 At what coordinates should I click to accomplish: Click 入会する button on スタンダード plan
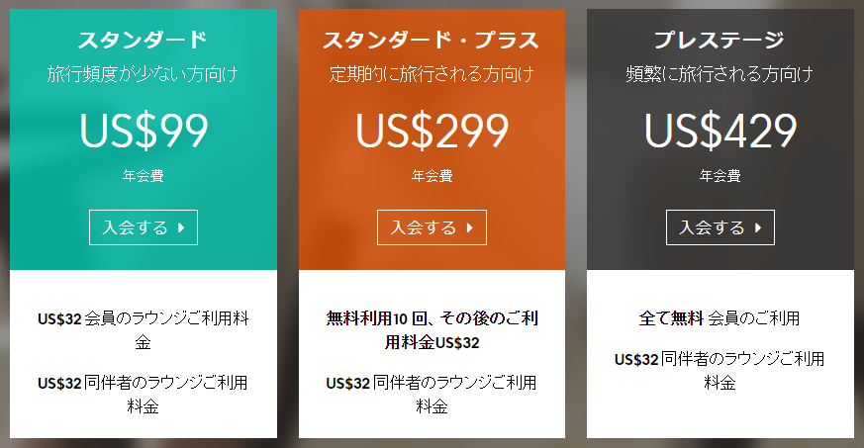(143, 227)
